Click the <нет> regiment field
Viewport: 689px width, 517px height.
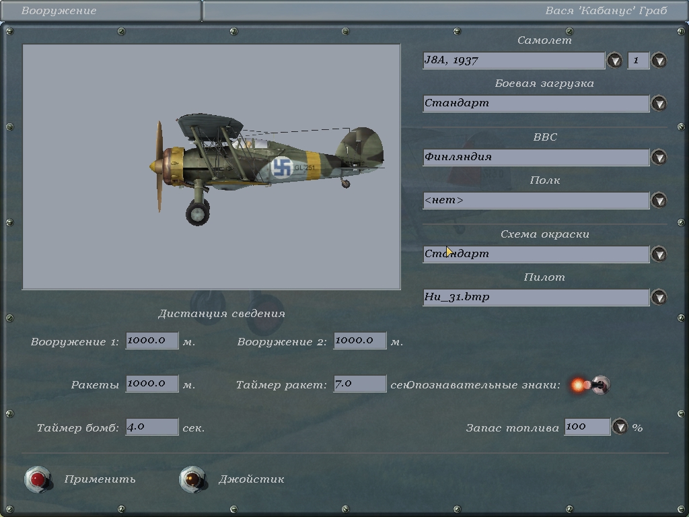[536, 200]
